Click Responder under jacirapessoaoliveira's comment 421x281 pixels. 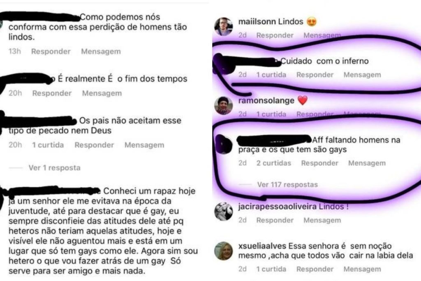275,220
